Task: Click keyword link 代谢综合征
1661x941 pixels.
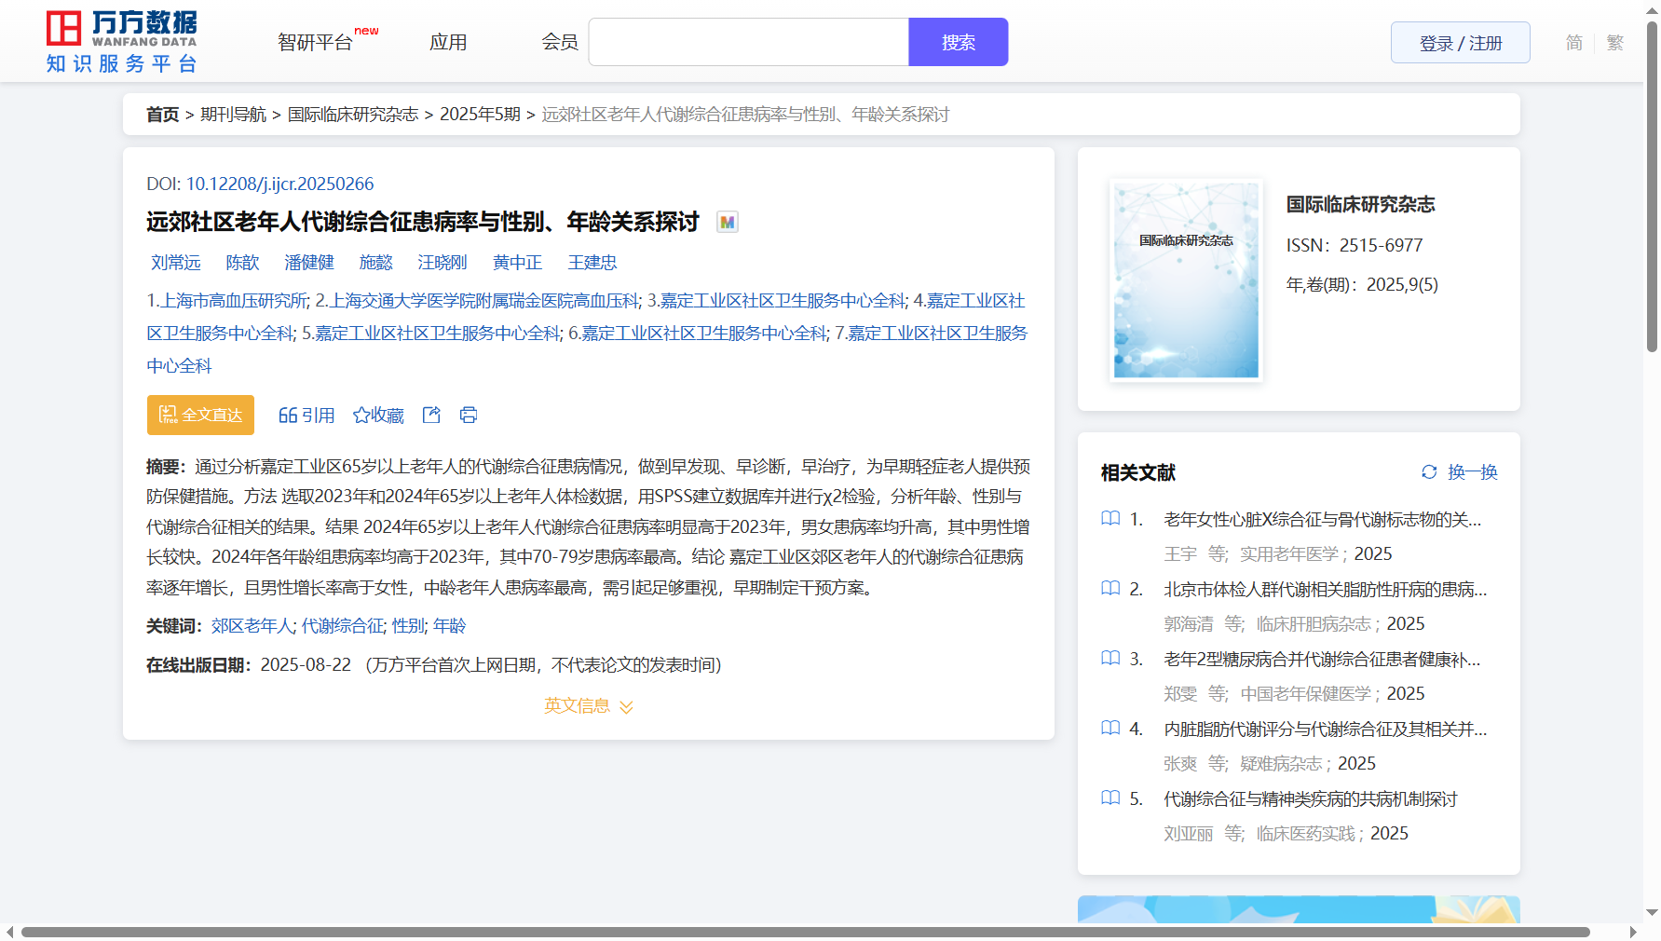Action: click(342, 626)
